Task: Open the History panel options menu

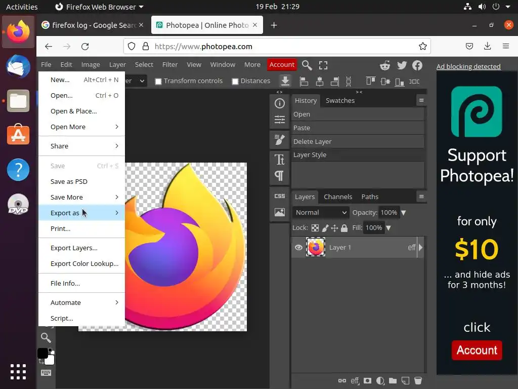Action: (x=421, y=100)
